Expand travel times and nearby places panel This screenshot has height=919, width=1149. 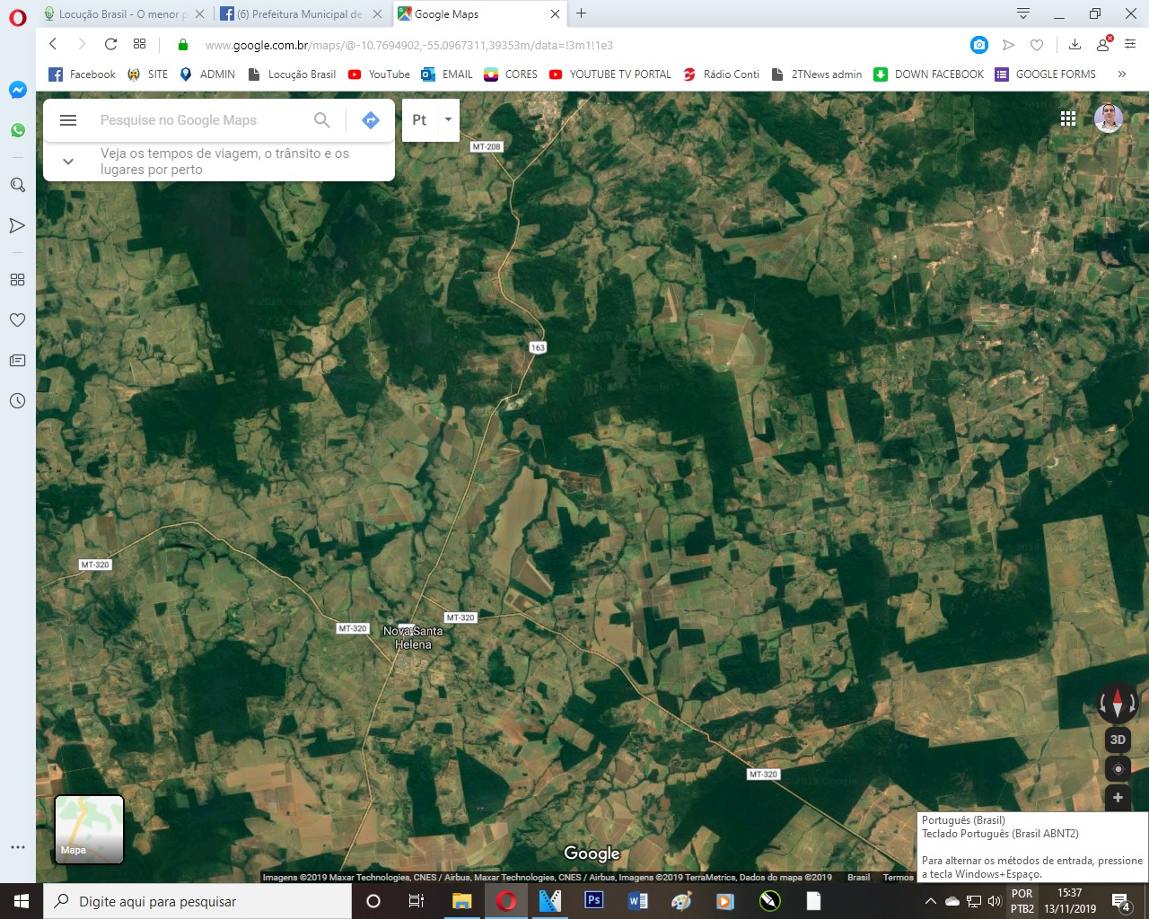click(68, 162)
